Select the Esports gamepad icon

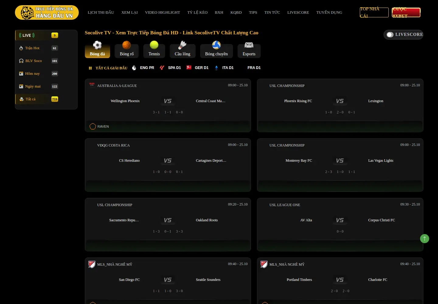249,45
